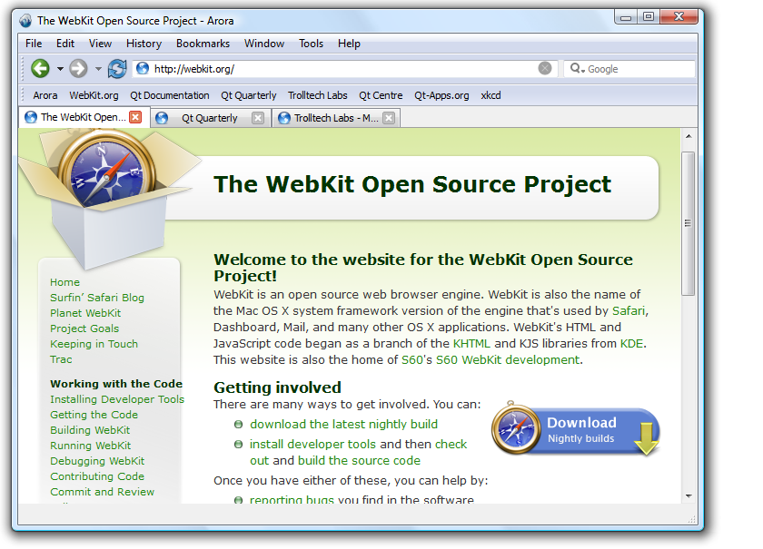The image size is (763, 549).
Task: Clear the address bar with the X icon
Action: click(545, 69)
